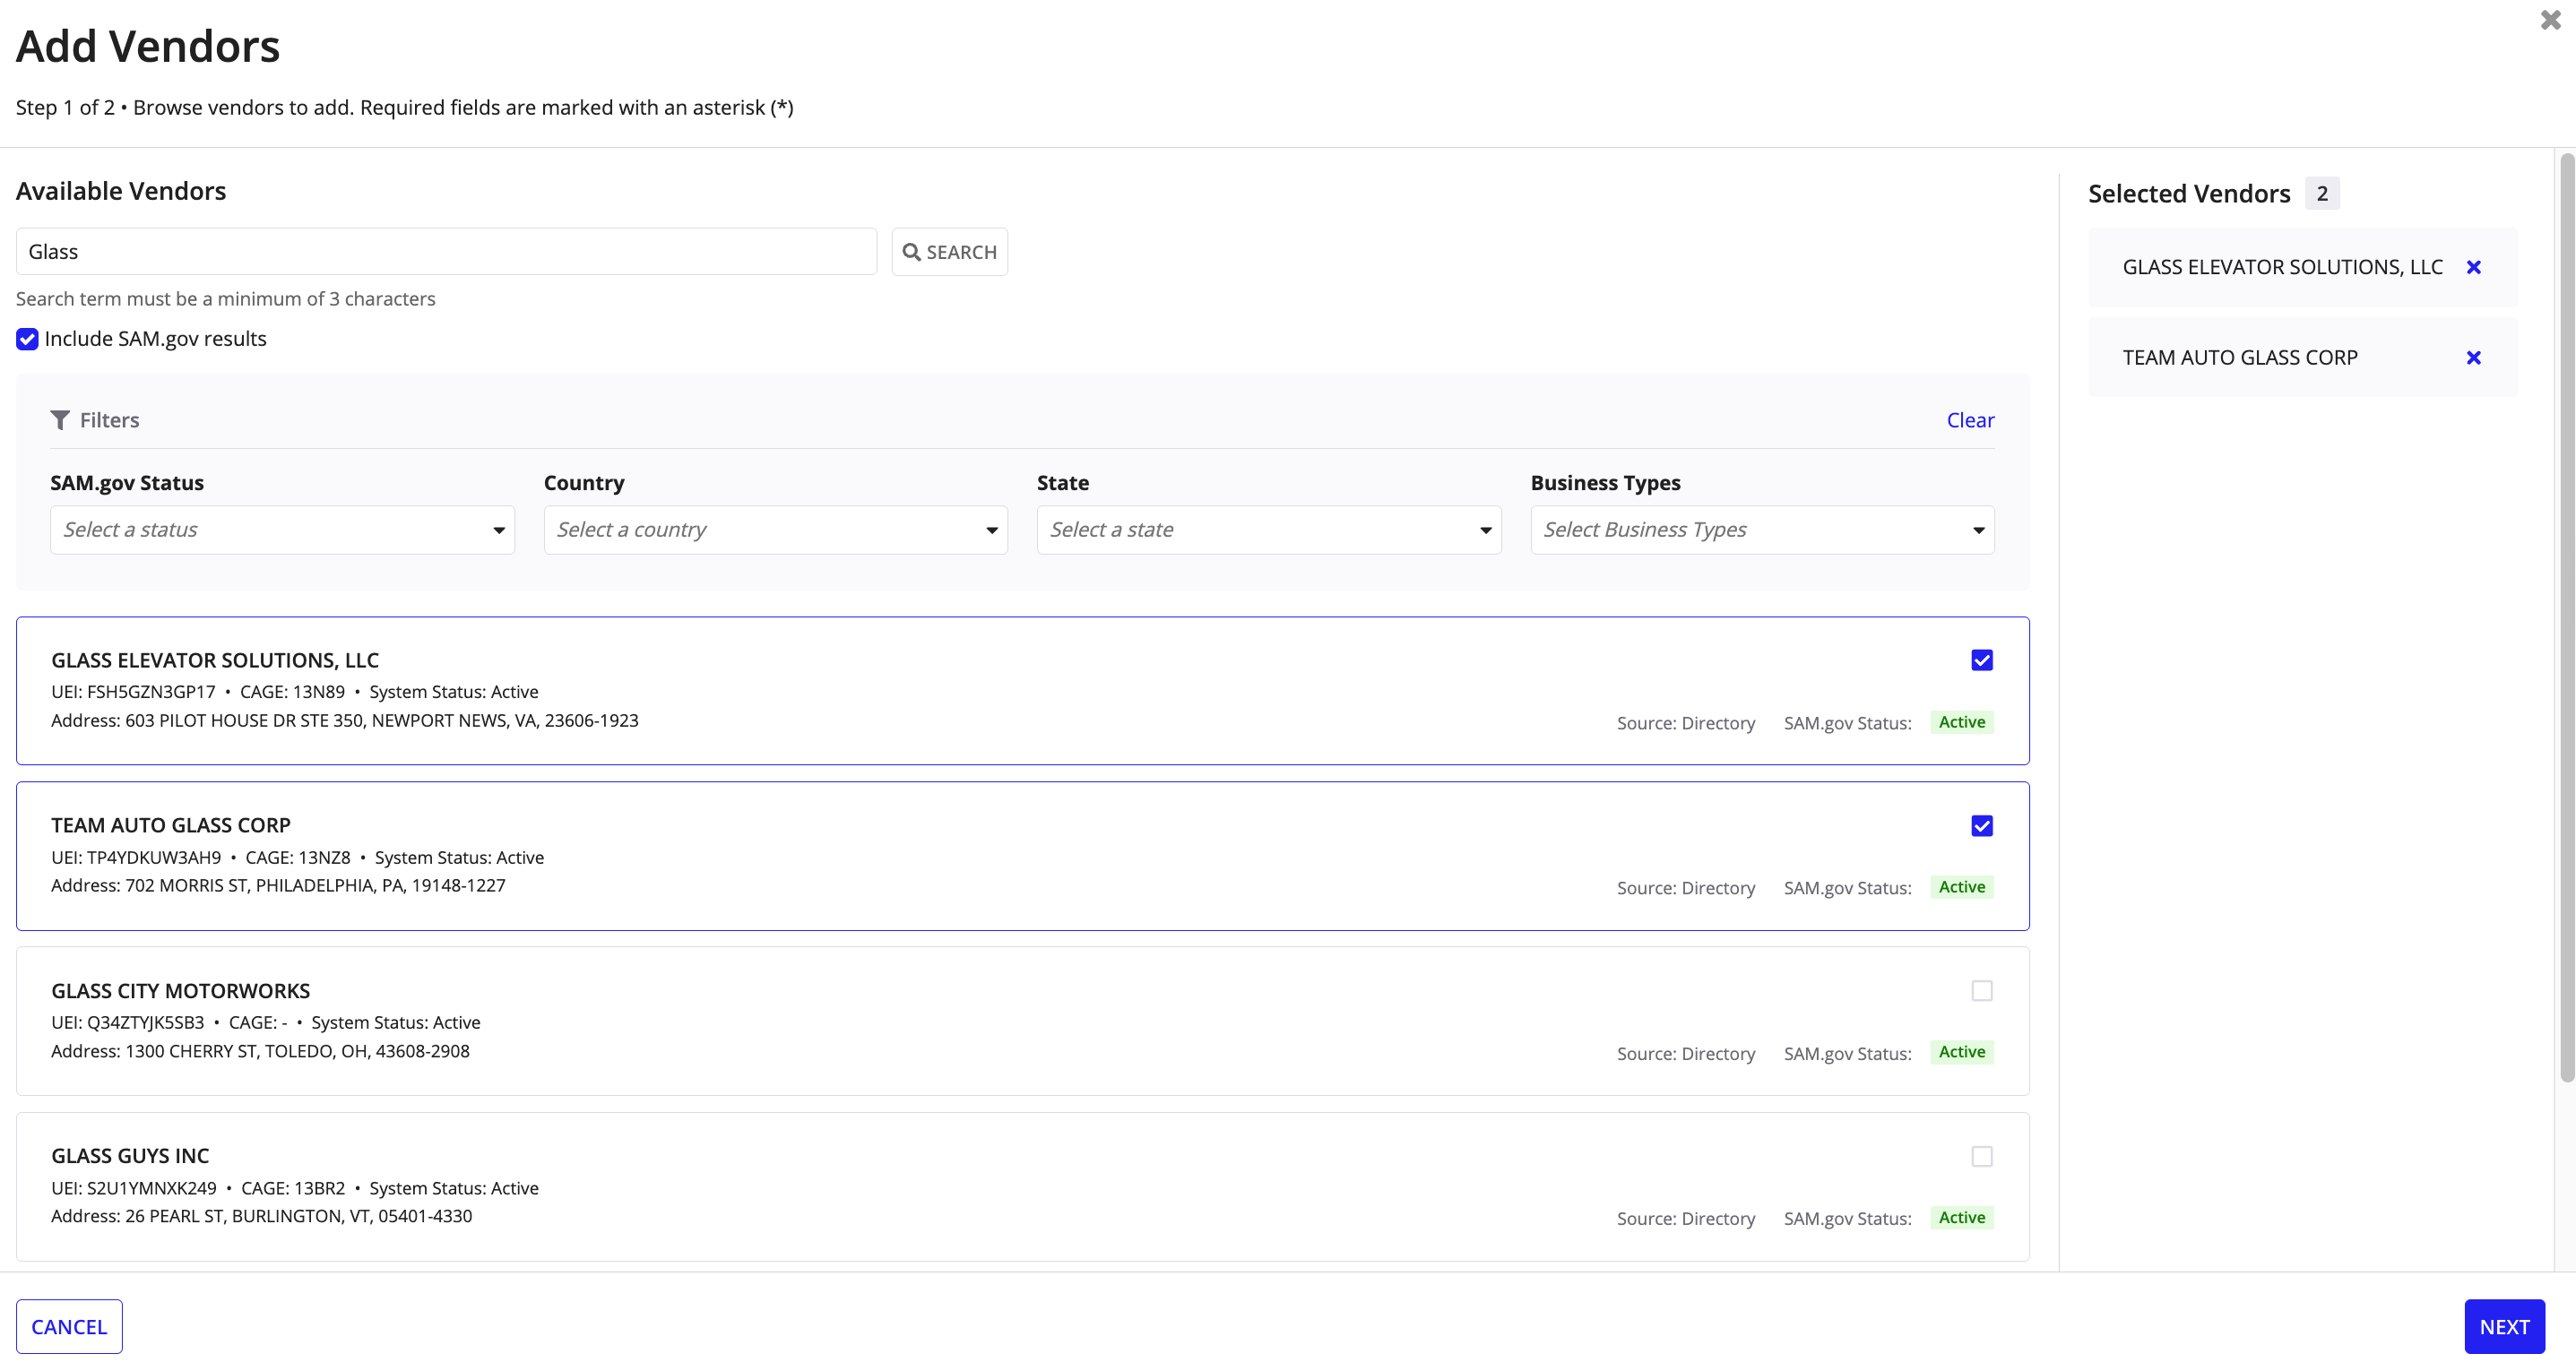Image resolution: width=2576 pixels, height=1371 pixels.
Task: Click the address of TEAM AUTO GLASS CORP
Action: [278, 886]
